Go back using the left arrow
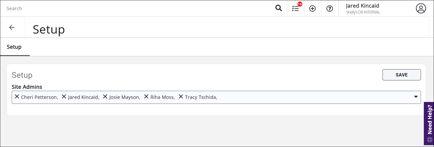The width and height of the screenshot is (434, 147). 12,27
